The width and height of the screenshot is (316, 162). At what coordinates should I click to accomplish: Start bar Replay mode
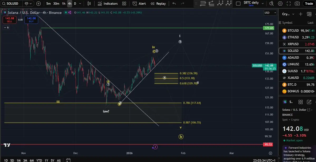pyautogui.click(x=158, y=4)
